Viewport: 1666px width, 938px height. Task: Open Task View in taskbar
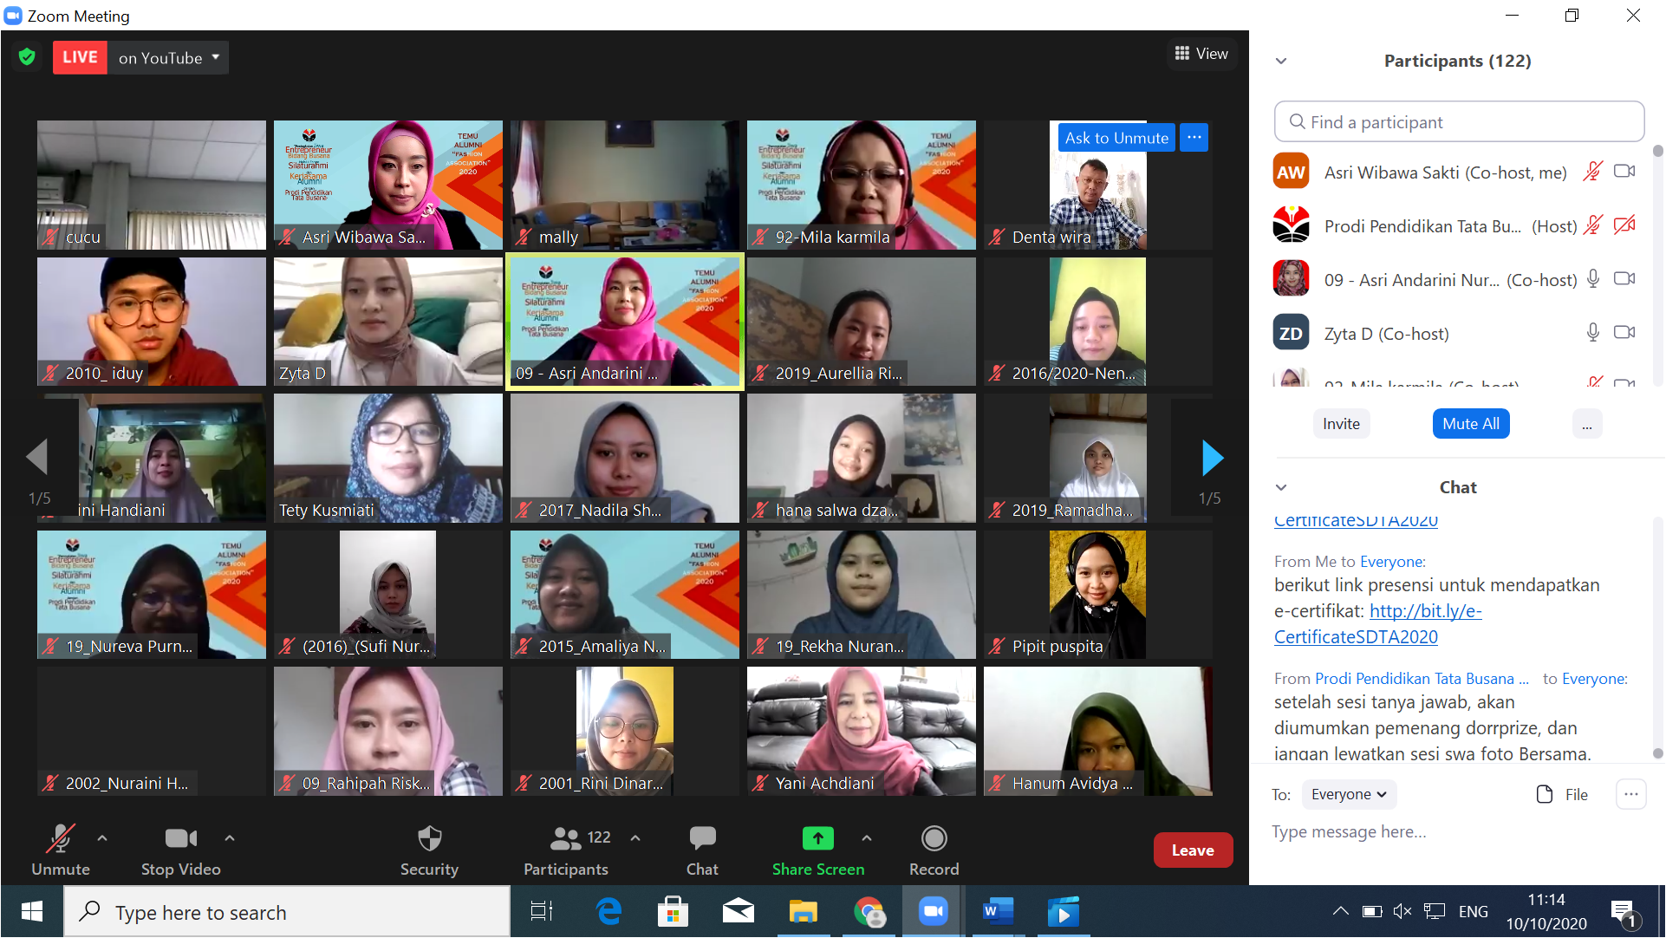[x=542, y=911]
